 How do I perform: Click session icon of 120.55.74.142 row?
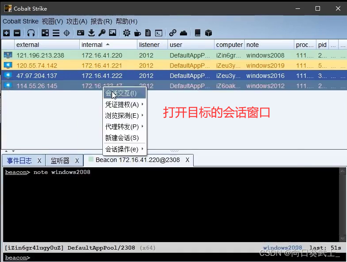pyautogui.click(x=8, y=65)
